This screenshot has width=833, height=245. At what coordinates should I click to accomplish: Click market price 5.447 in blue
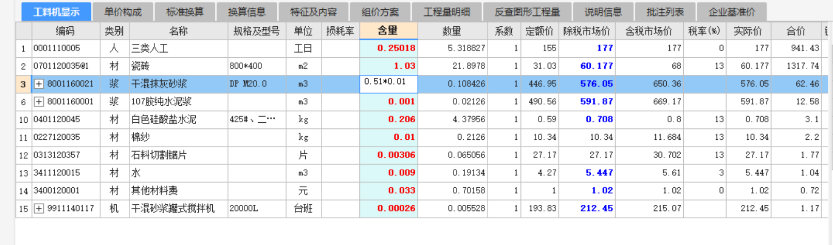[x=587, y=173]
